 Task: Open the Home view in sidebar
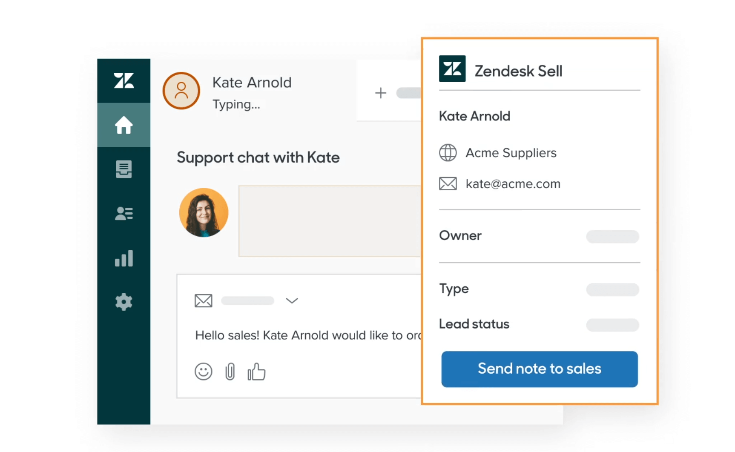[124, 125]
